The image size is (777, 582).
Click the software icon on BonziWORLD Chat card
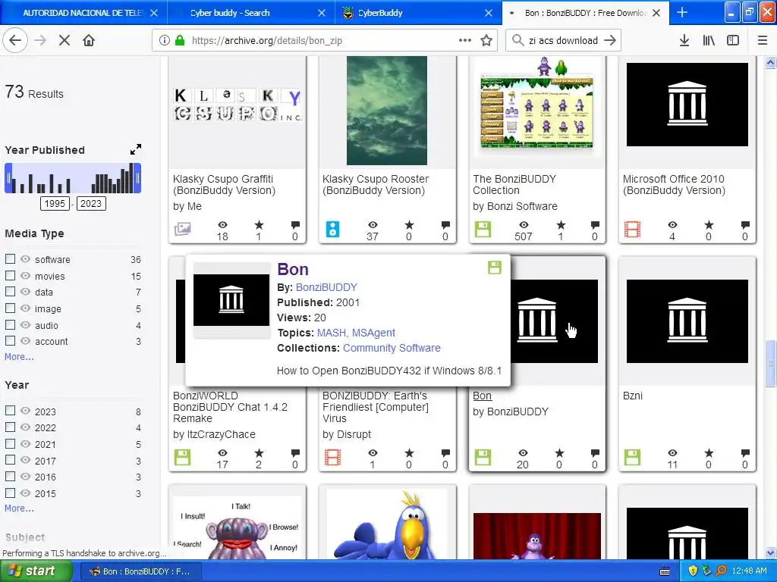pyautogui.click(x=182, y=457)
